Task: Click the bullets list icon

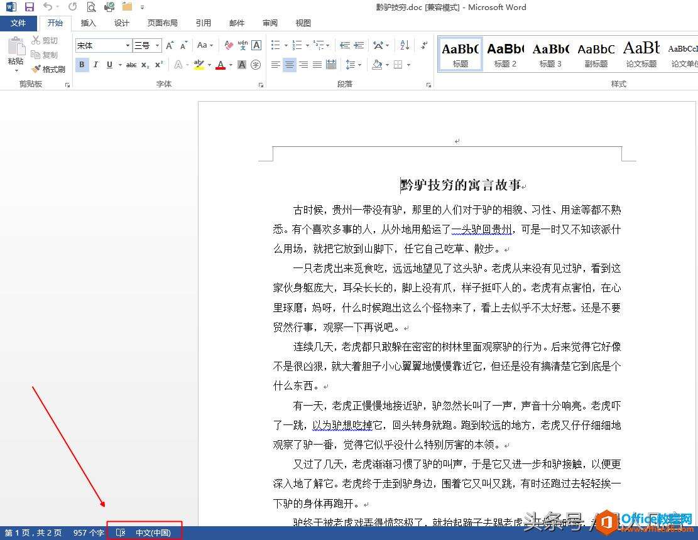Action: (276, 45)
